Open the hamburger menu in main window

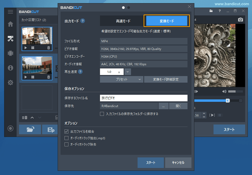pyautogui.click(x=10, y=12)
